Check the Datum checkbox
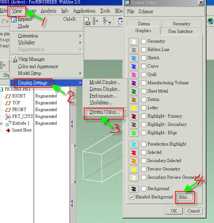The width and height of the screenshot is (214, 223). click(144, 99)
